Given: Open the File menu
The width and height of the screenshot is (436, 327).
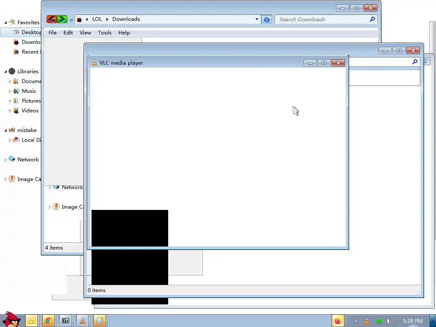Looking at the screenshot, I should click(x=52, y=32).
